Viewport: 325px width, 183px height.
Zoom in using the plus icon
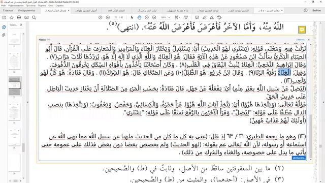coord(154,18)
